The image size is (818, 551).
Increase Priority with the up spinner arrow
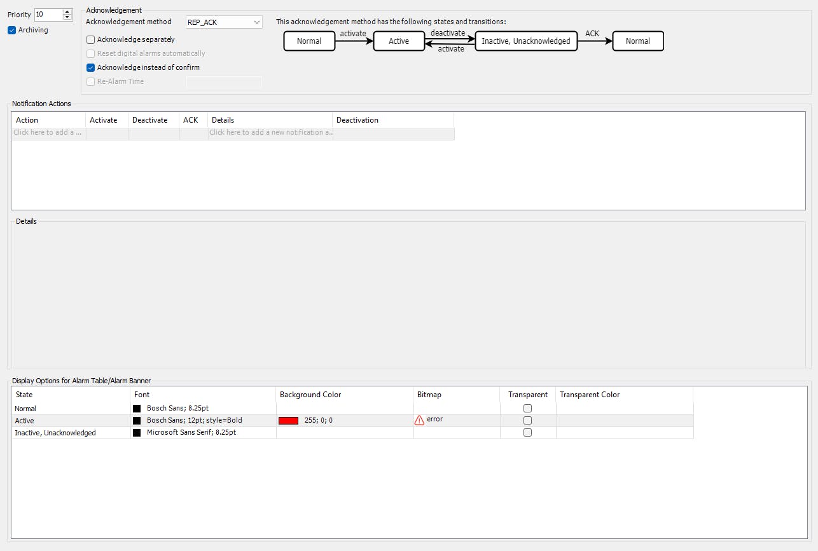coord(67,11)
